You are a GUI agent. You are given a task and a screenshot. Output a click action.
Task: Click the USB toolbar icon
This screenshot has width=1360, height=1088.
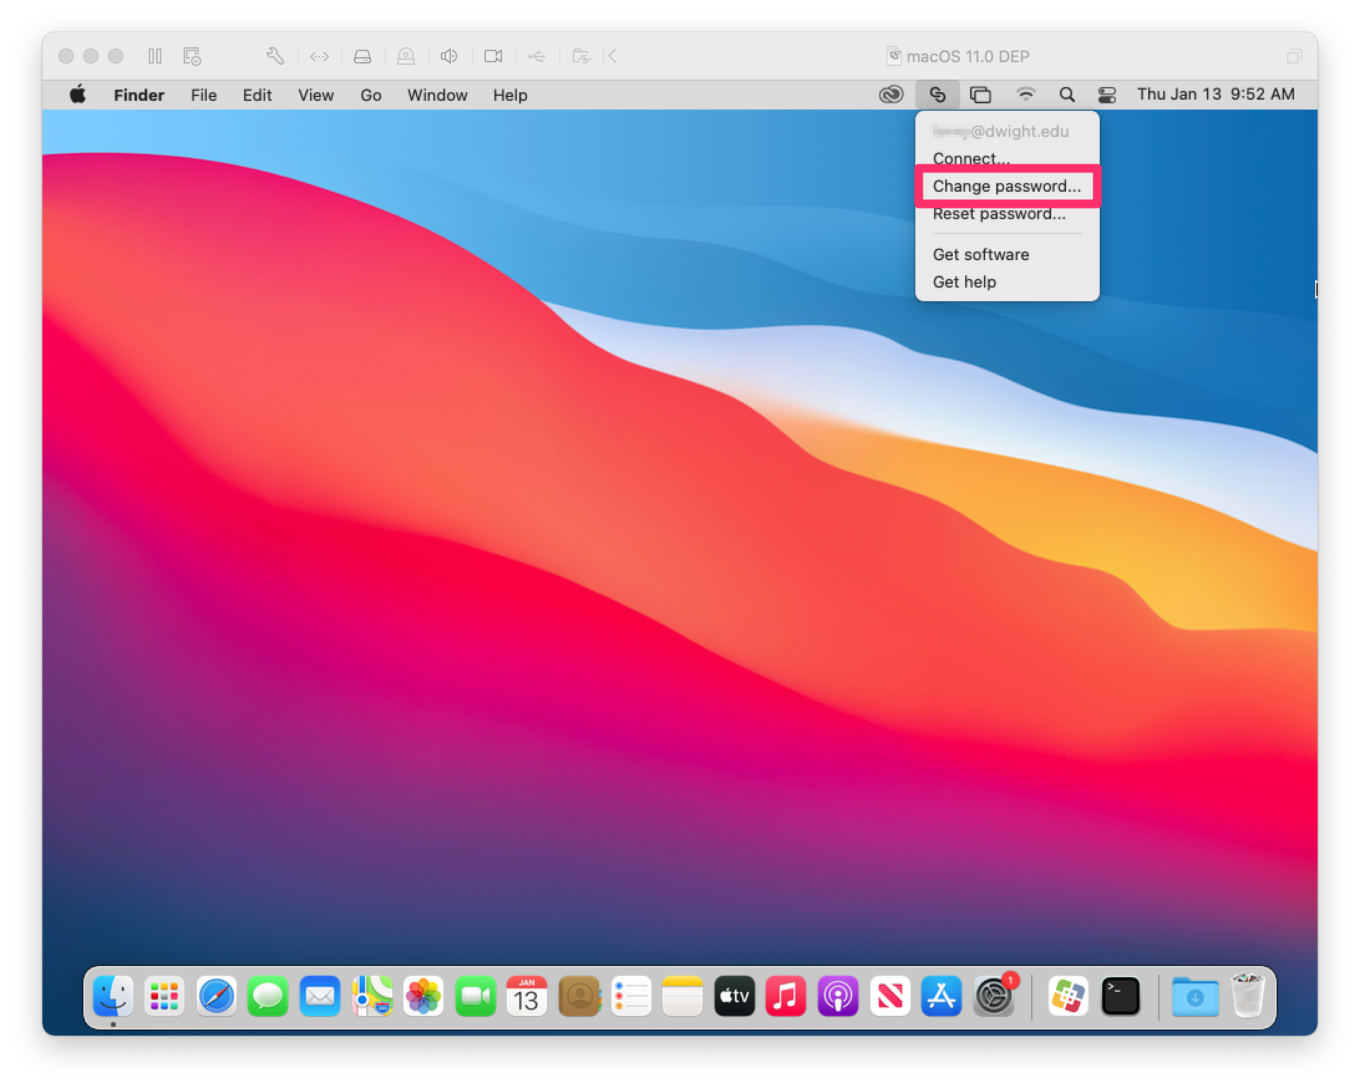tap(537, 56)
